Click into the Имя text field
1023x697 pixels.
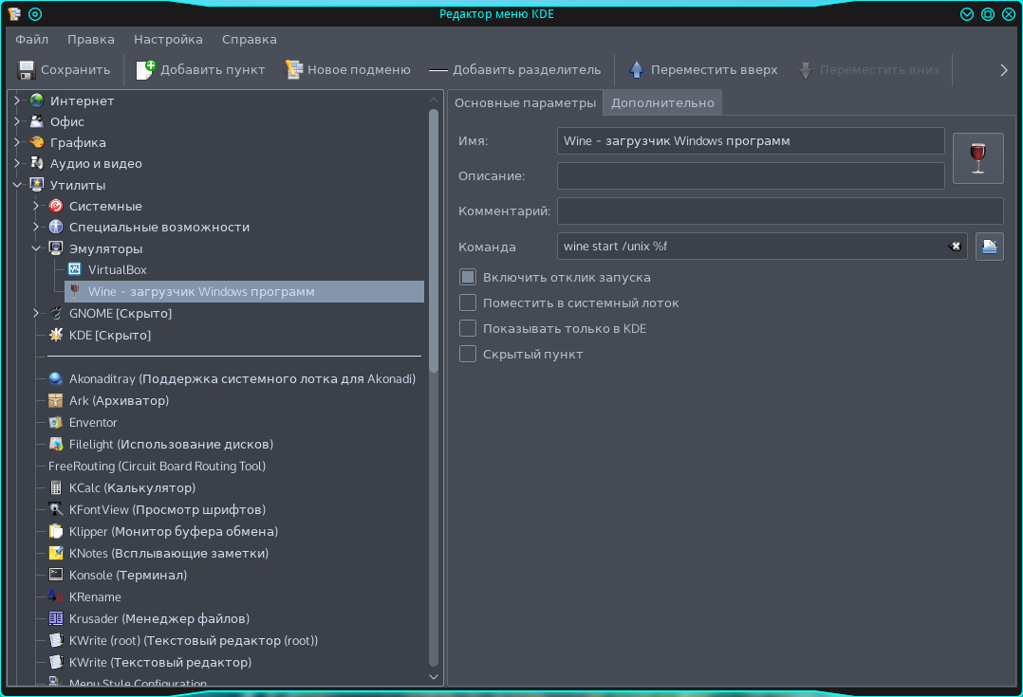(x=751, y=141)
